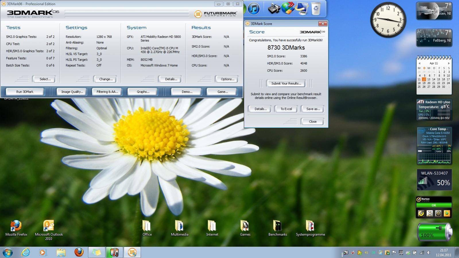Screen dimensions: 459x258
Task: Open Microsoft Outlook 2010 desktop shortcut
Action: [49, 230]
